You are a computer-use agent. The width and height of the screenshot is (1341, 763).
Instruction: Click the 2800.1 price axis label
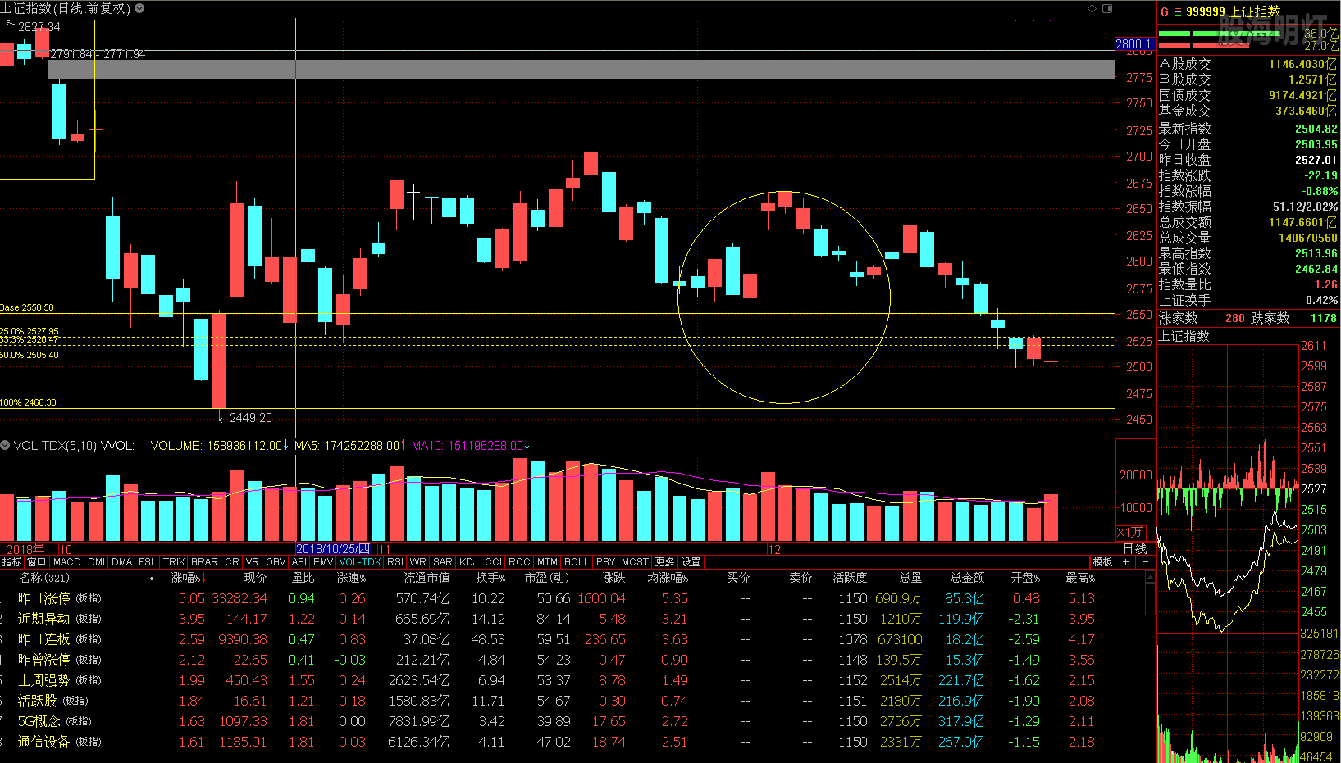click(1135, 44)
